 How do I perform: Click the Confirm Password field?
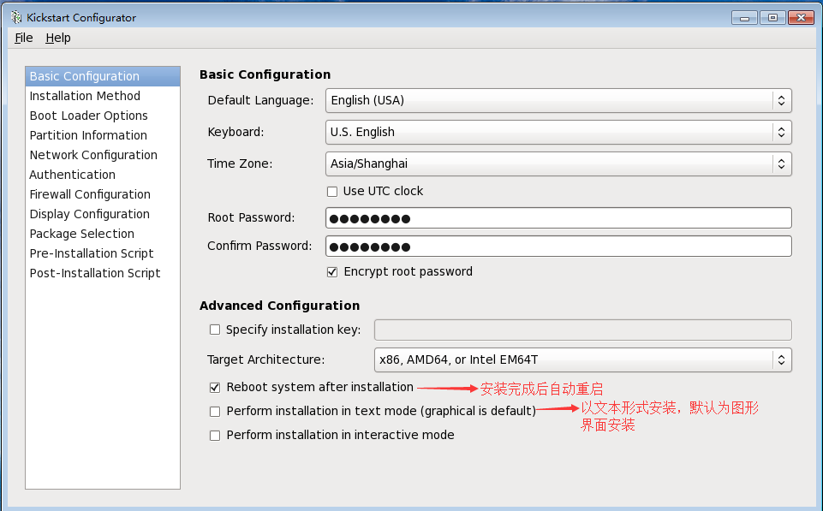coord(558,246)
